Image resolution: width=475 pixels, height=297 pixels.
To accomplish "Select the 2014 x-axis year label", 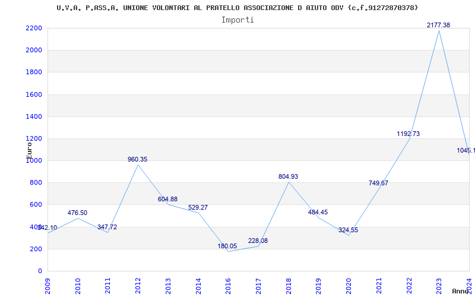I will [x=198, y=286].
